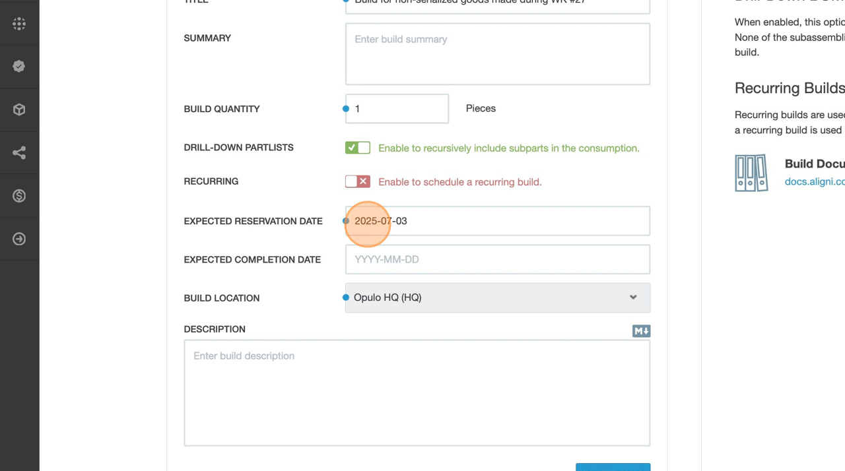Image resolution: width=845 pixels, height=471 pixels.
Task: Click into the Summary text area
Action: 497,54
